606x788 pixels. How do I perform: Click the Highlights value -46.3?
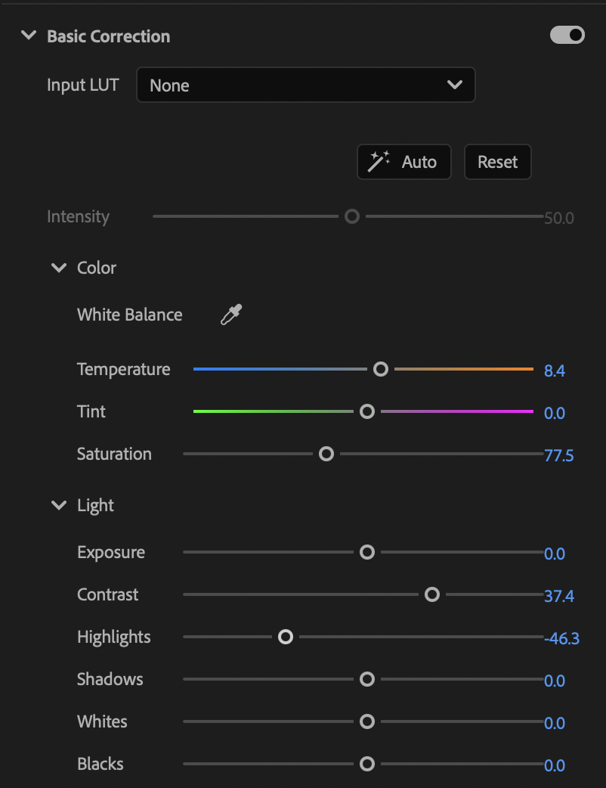(561, 638)
